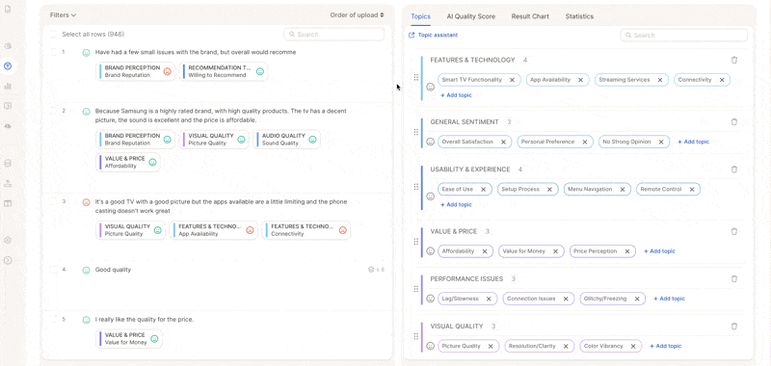Switch to the Statistics tab
Viewport: 771px width, 366px height.
[x=579, y=16]
